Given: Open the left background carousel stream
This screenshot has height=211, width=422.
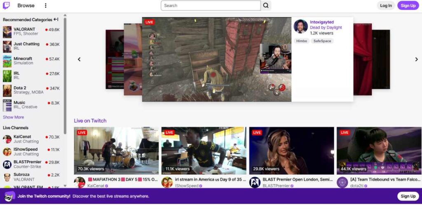Looking at the screenshot, I should click(x=115, y=59).
